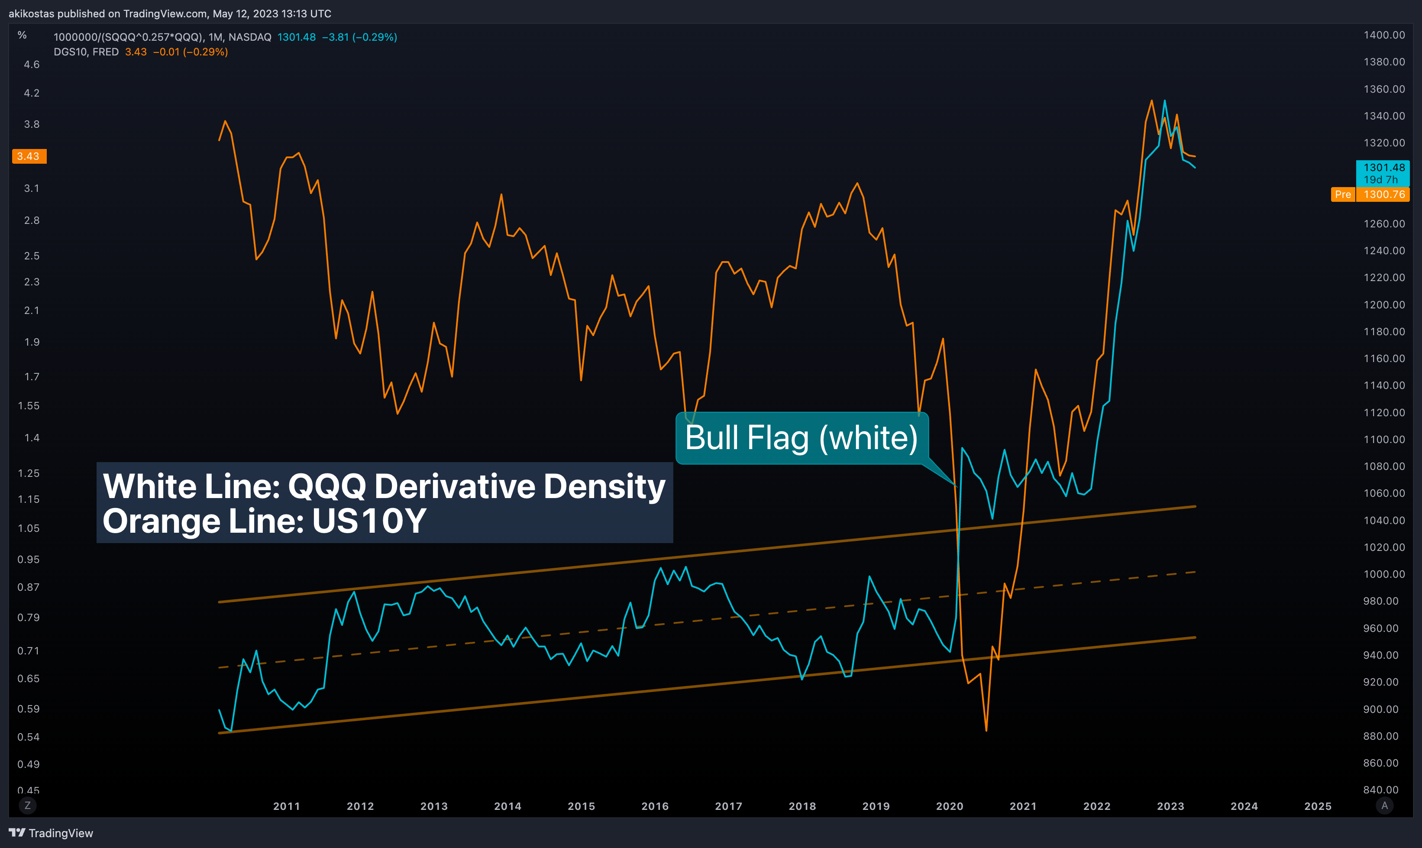The height and width of the screenshot is (848, 1422).
Task: Toggle the A auto-scale button at bottom right
Action: point(1384,805)
